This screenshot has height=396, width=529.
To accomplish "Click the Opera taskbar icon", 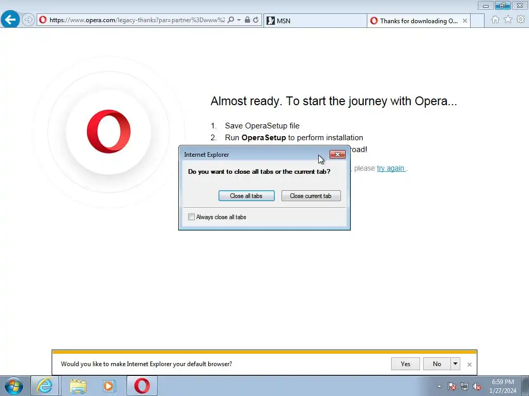I will tap(142, 386).
